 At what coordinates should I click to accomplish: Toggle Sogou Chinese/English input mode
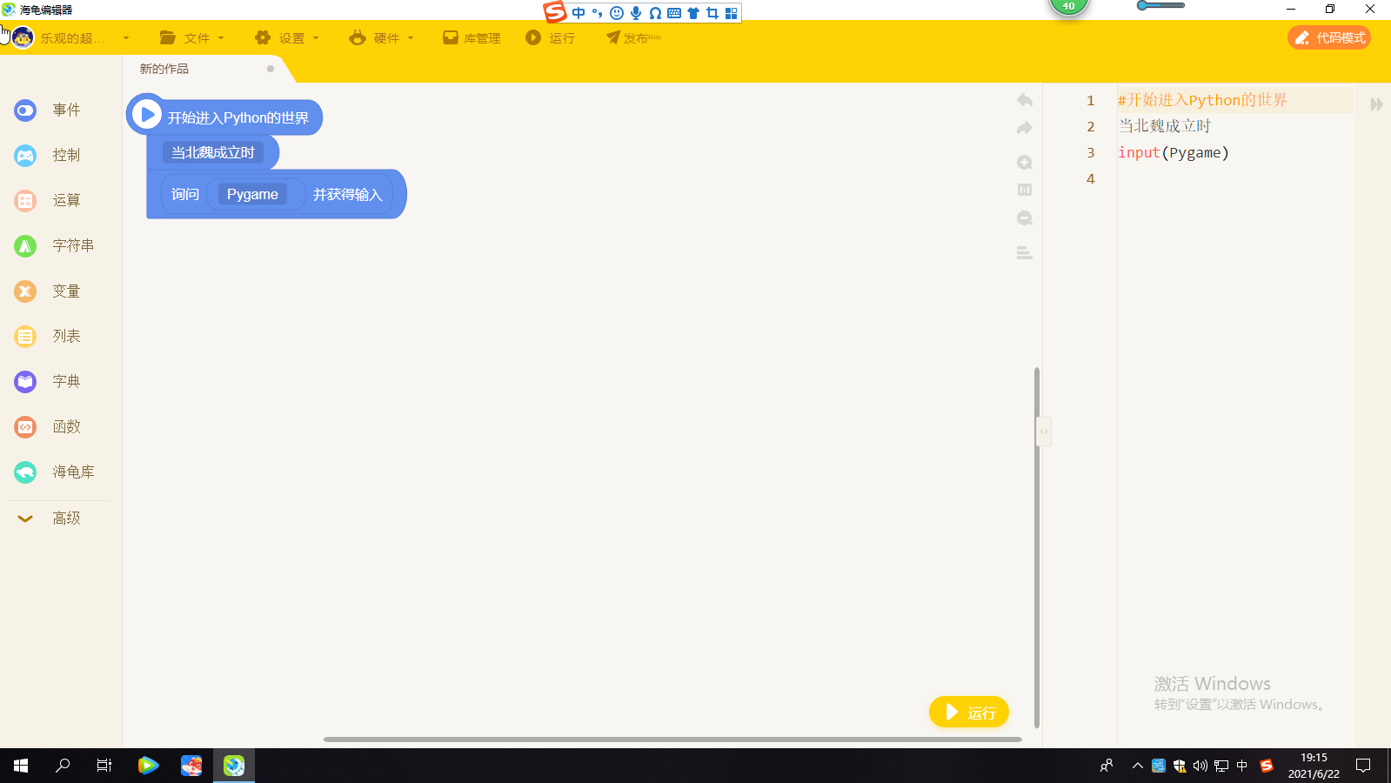coord(578,12)
